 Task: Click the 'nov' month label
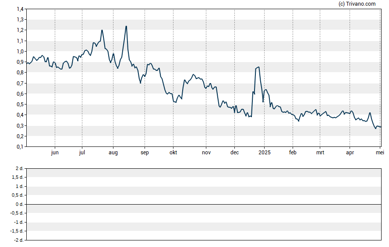[206, 153]
